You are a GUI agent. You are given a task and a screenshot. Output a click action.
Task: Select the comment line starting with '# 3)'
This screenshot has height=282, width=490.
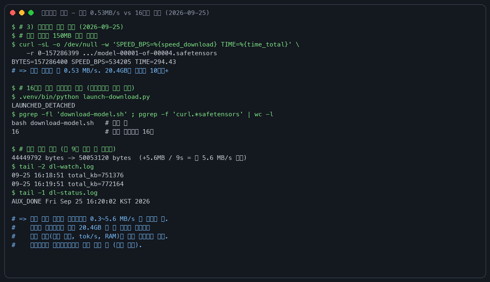click(x=68, y=27)
